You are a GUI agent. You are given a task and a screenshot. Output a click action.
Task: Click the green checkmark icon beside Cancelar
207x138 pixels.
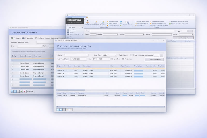[x=21, y=91]
